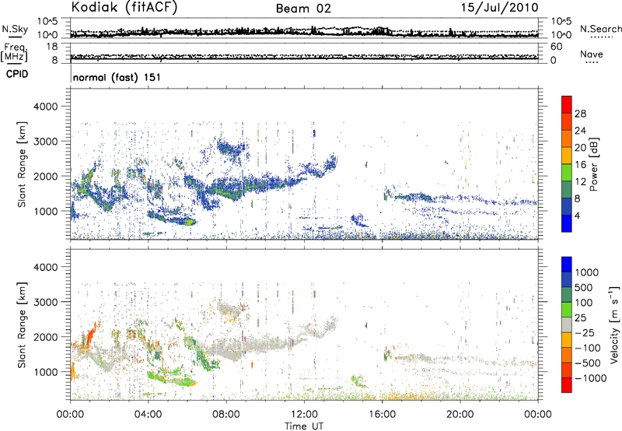
Task: Click "3000" tick on velocity panel axis
Action: (x=46, y=302)
